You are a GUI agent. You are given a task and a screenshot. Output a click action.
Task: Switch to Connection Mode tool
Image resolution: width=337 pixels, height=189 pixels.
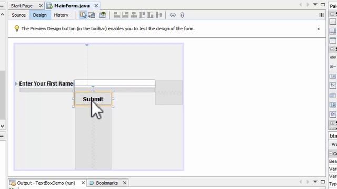pyautogui.click(x=92, y=15)
